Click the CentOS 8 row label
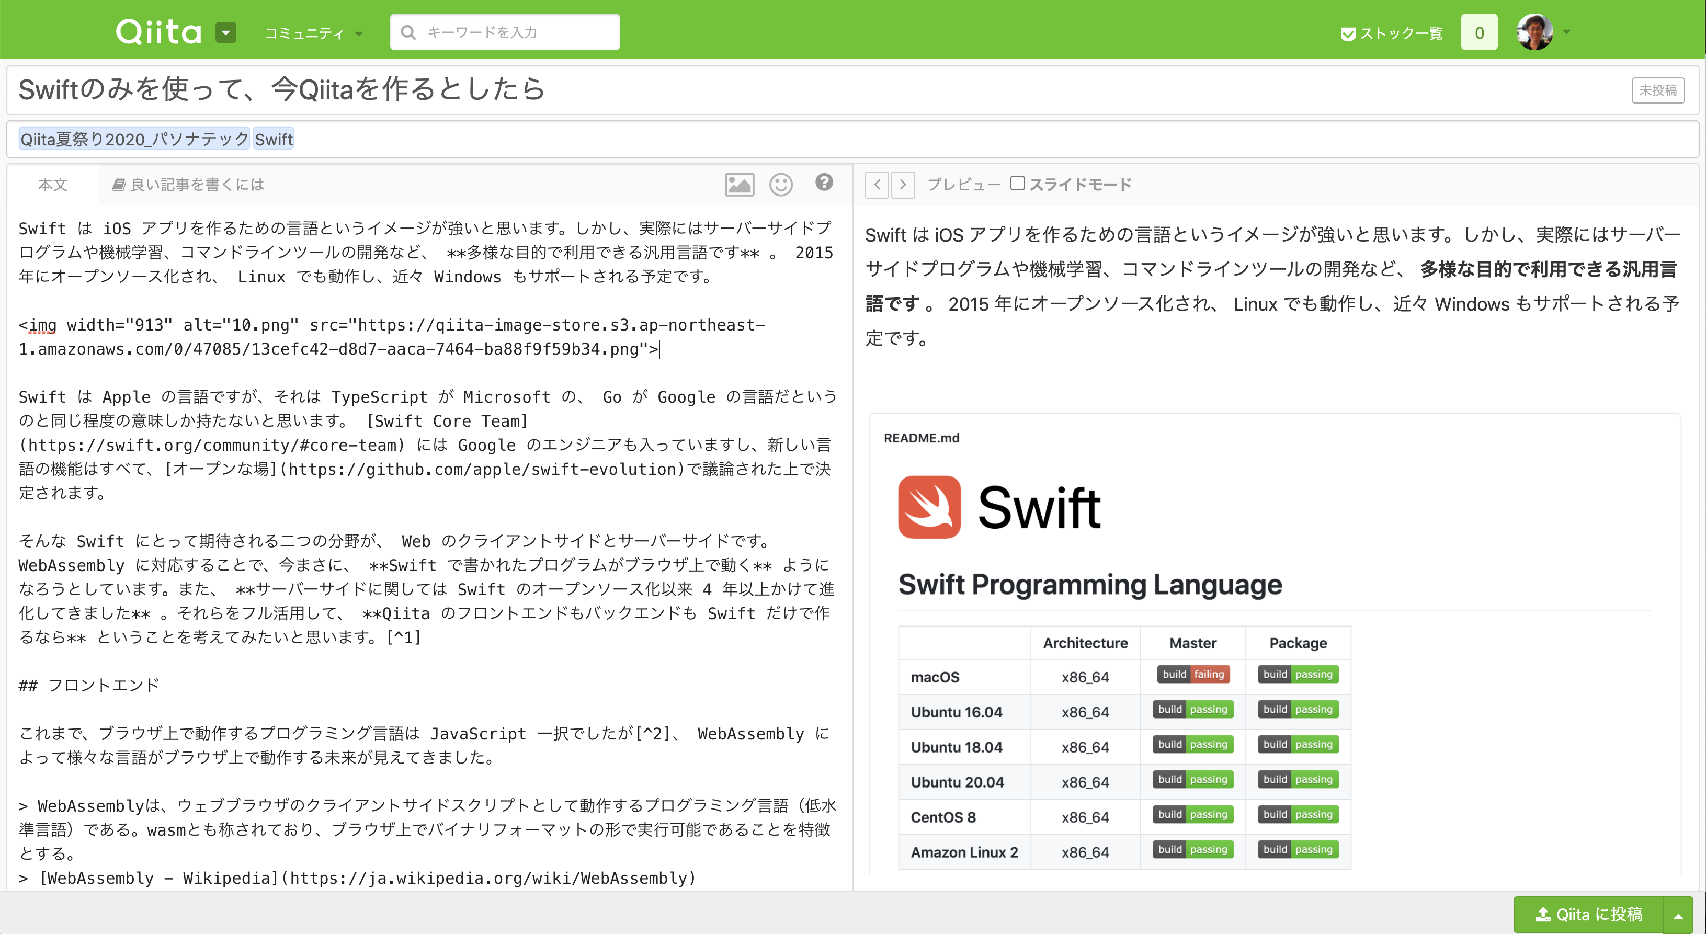The width and height of the screenshot is (1706, 934). (943, 817)
